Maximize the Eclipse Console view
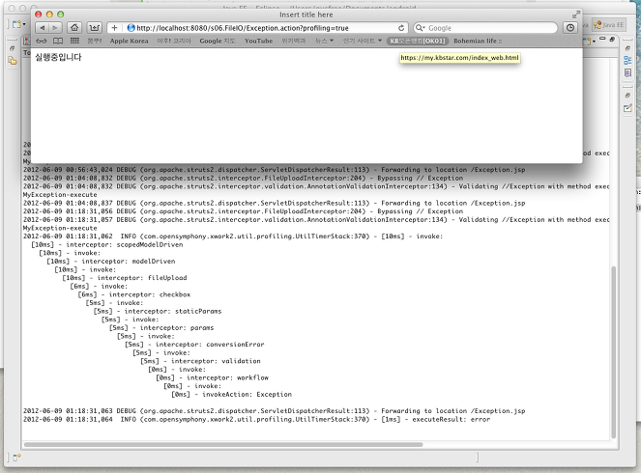 click(x=612, y=39)
